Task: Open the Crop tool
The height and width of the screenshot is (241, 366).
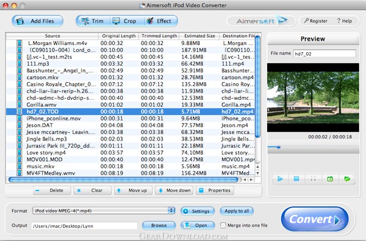Action: point(127,21)
